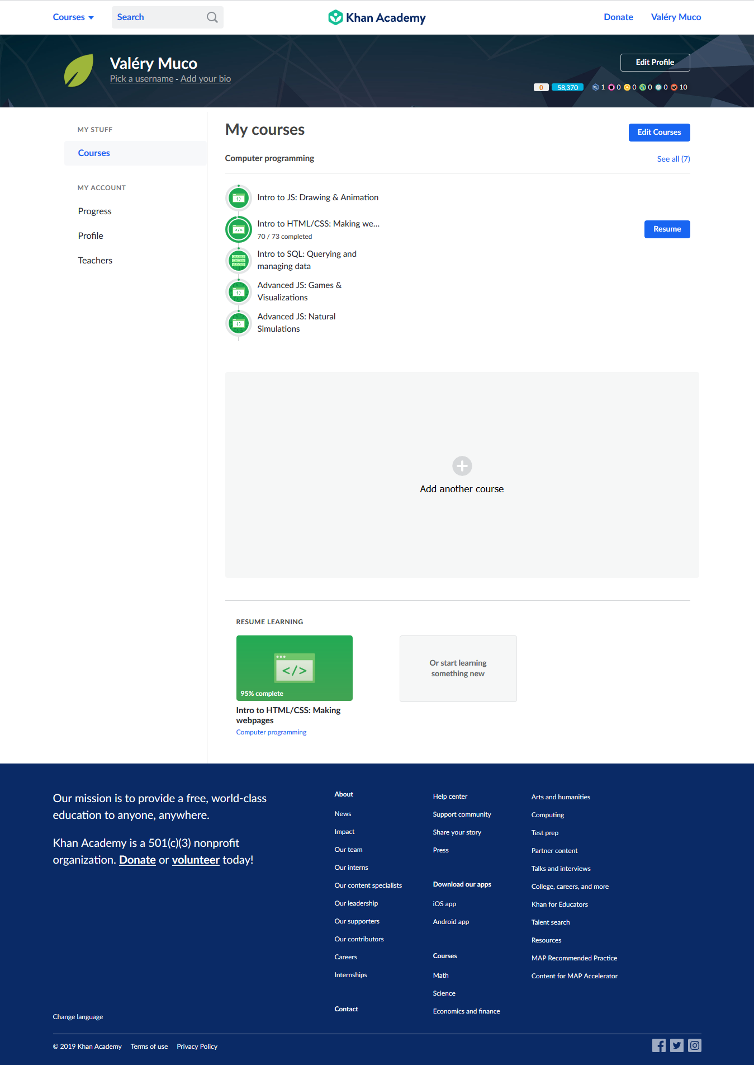Image resolution: width=754 pixels, height=1065 pixels.
Task: Click the Intro to SQL course icon
Action: click(x=239, y=260)
